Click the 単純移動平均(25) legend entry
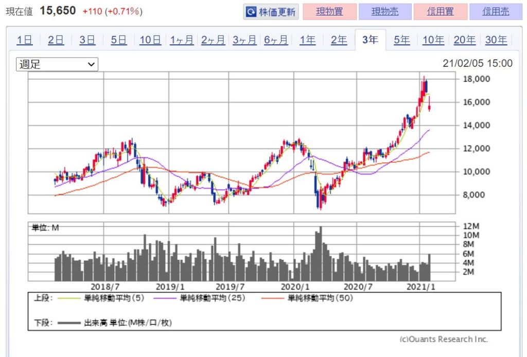The width and height of the screenshot is (527, 357). 199,298
